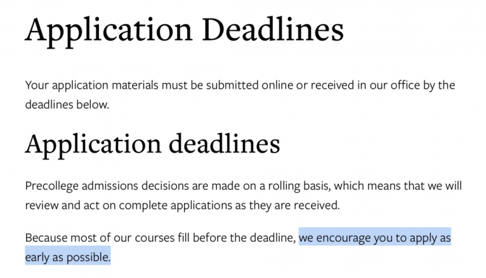Click the word 'Because' starting the last paragraph
486x278 pixels.
[46, 238]
